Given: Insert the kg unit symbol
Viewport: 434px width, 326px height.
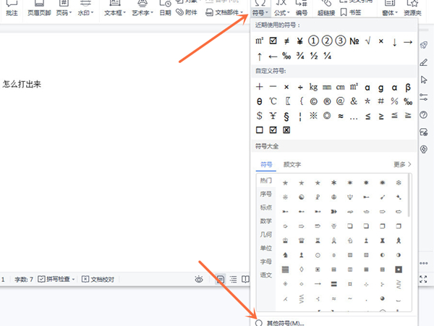Looking at the screenshot, I should tap(313, 86).
